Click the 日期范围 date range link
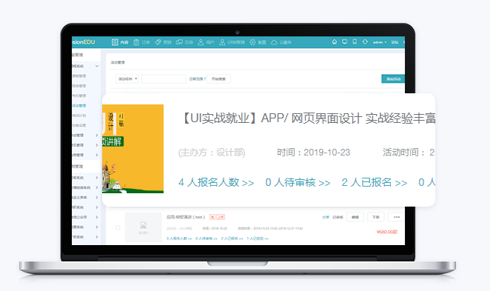The height and width of the screenshot is (291, 490). pos(197,78)
